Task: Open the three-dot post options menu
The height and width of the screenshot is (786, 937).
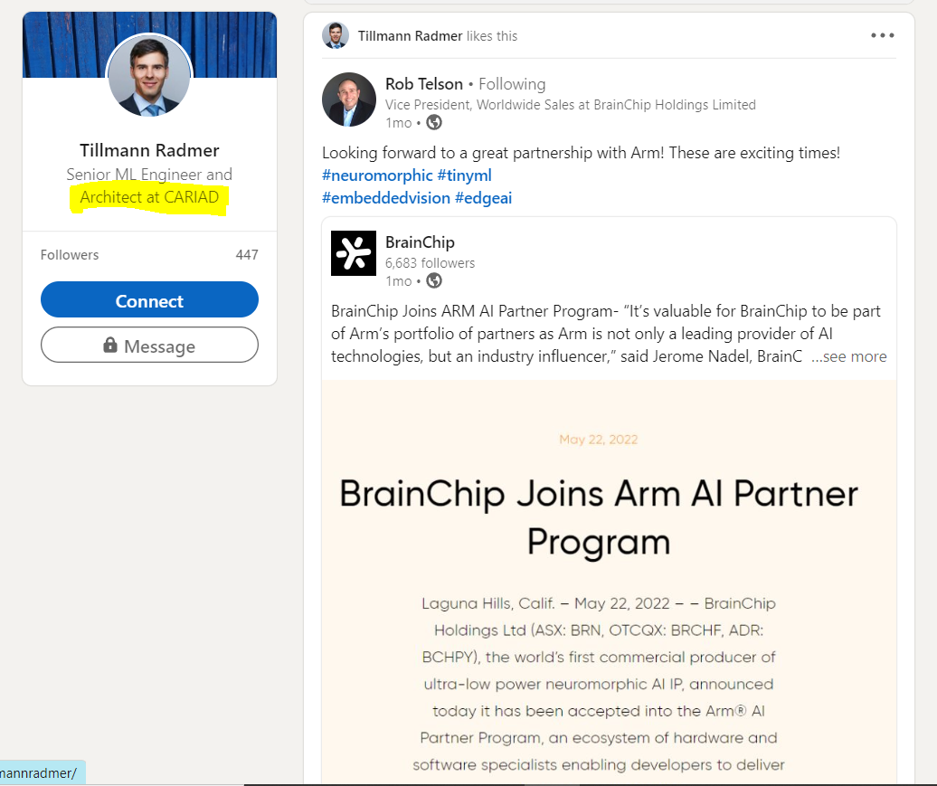Action: tap(882, 35)
